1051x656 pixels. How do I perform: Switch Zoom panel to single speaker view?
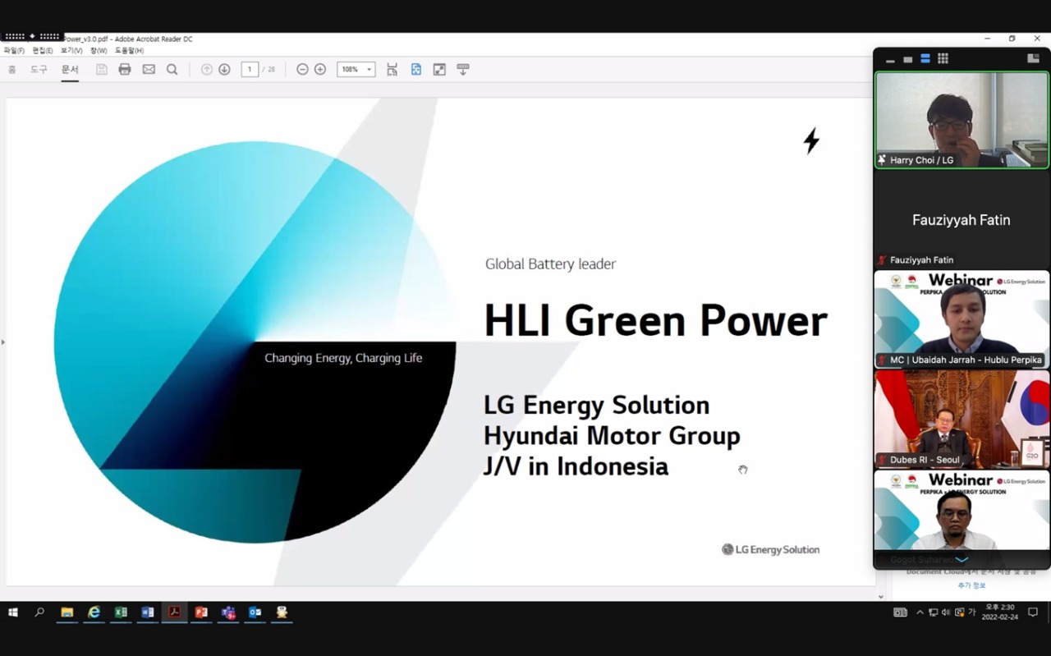coord(907,59)
